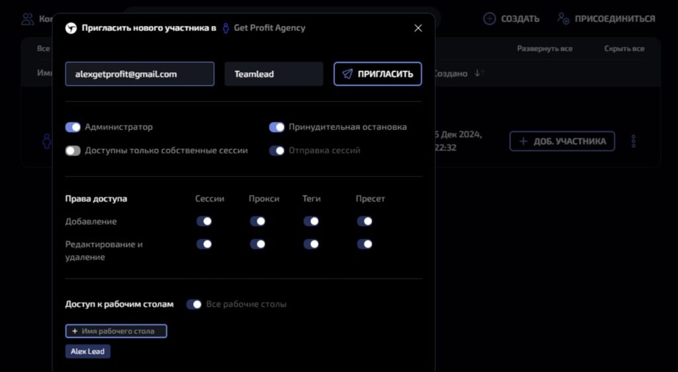
Task: Click Развернуть все in background list
Action: [x=544, y=48]
